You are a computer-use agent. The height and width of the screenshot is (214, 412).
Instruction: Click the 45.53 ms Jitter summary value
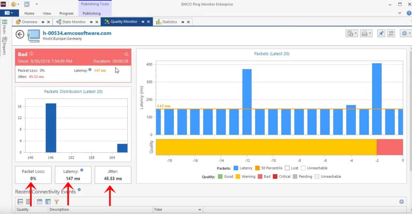click(113, 178)
